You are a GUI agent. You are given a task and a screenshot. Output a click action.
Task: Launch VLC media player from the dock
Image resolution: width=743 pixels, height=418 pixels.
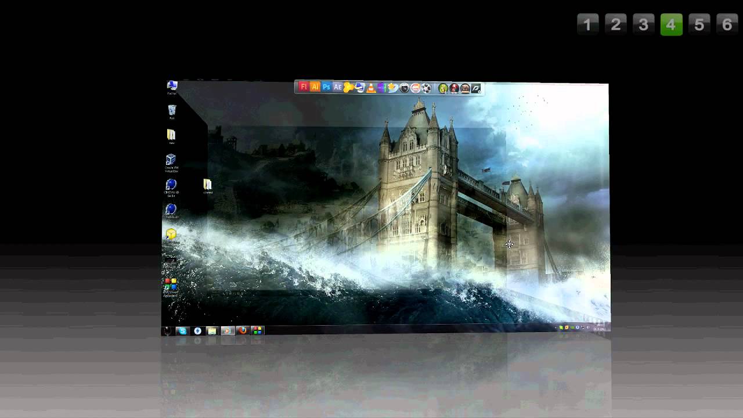[x=371, y=88]
